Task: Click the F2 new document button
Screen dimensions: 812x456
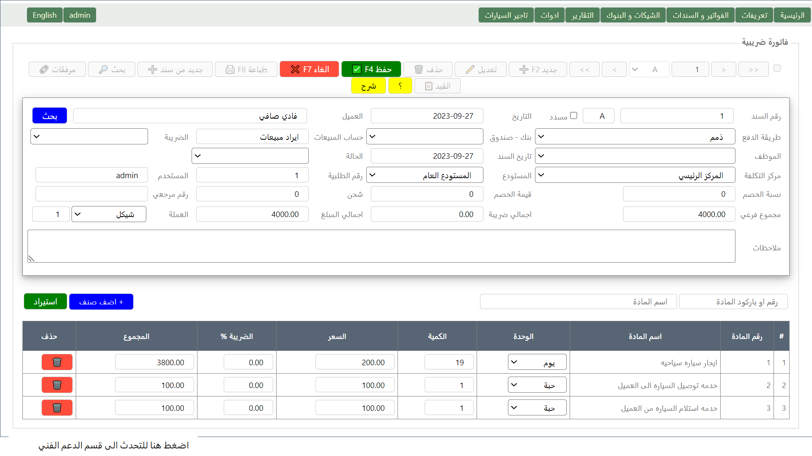Action: [537, 69]
